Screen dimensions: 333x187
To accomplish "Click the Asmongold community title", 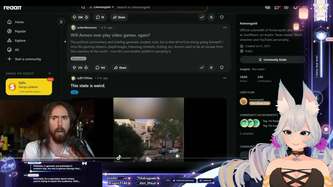I will (x=248, y=23).
